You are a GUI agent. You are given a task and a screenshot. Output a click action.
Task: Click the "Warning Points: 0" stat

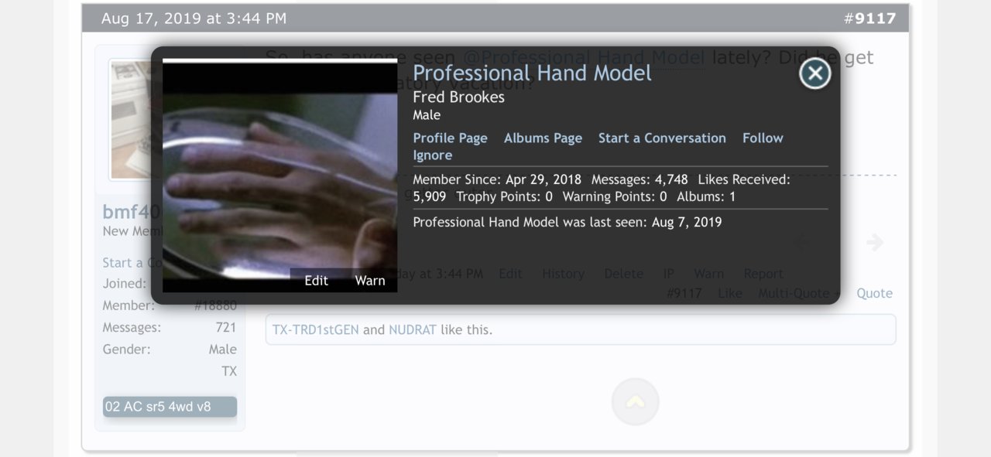pos(615,196)
